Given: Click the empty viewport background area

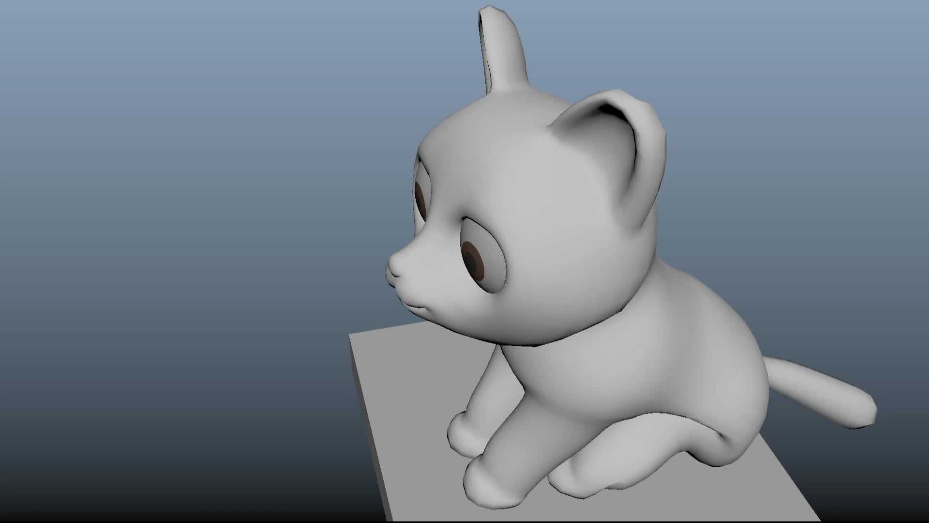Looking at the screenshot, I should (x=145, y=194).
